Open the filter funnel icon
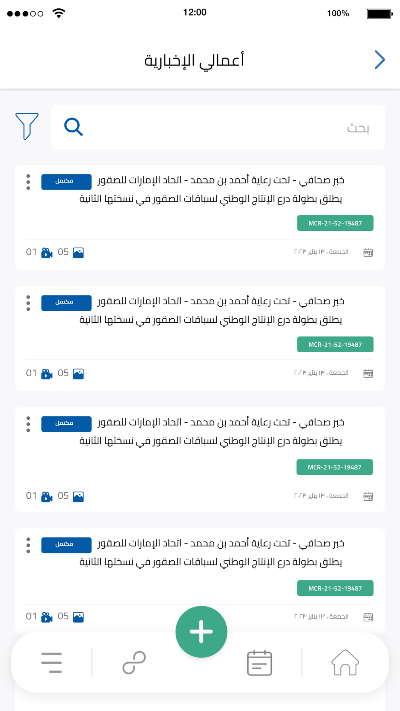The image size is (400, 711). click(27, 126)
